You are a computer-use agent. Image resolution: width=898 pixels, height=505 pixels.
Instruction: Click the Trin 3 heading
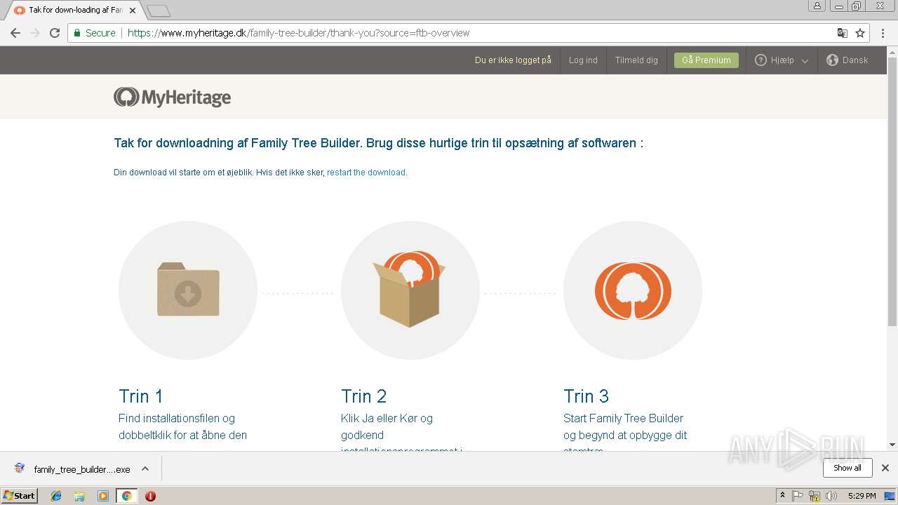(586, 396)
